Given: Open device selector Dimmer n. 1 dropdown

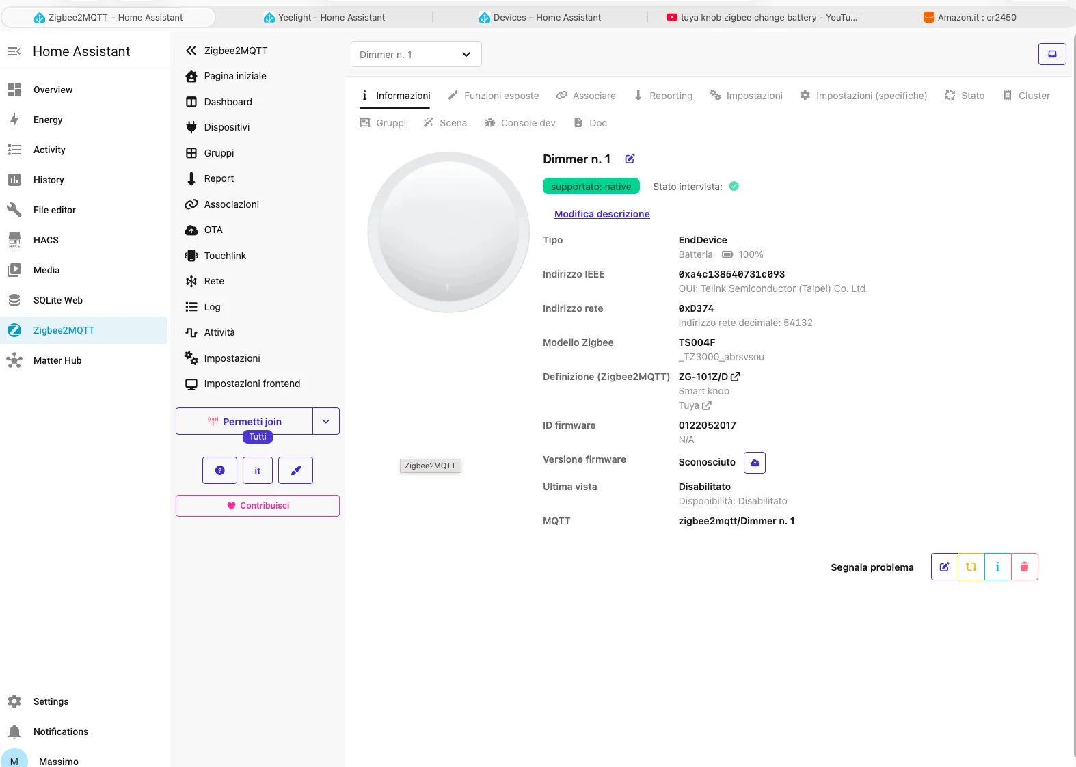Looking at the screenshot, I should click(416, 54).
